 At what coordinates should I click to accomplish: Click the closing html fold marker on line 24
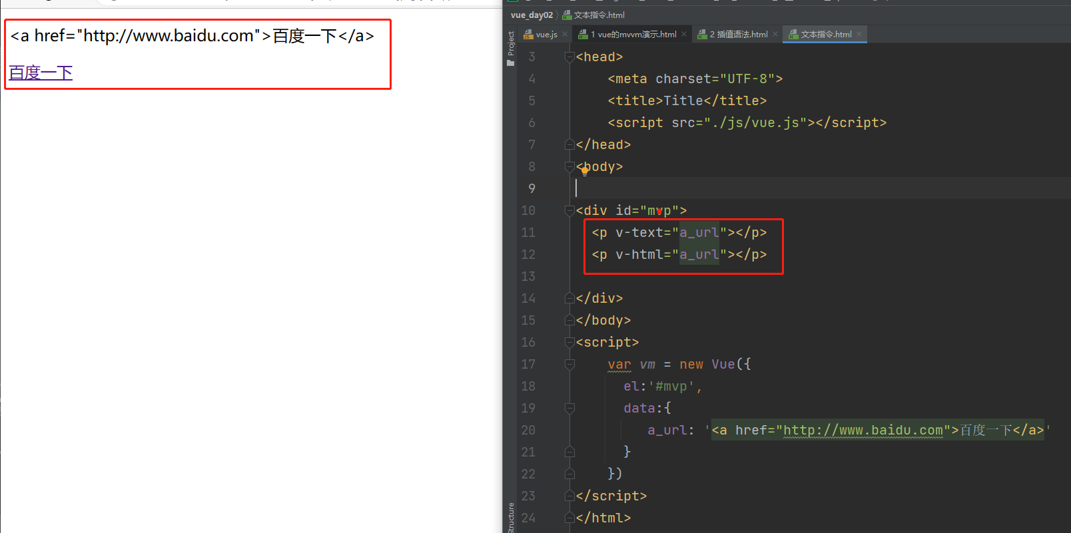[x=569, y=518]
